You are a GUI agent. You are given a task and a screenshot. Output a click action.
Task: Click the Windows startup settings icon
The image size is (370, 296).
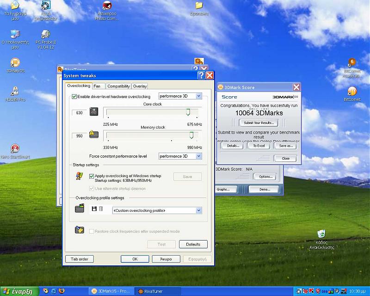coord(79,176)
